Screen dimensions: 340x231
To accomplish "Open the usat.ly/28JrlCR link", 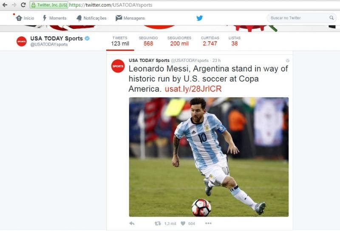I will point(193,89).
